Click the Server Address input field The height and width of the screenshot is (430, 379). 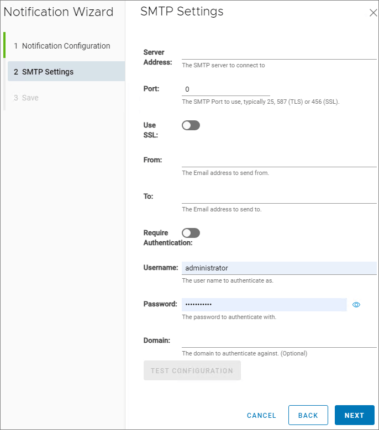click(x=278, y=52)
